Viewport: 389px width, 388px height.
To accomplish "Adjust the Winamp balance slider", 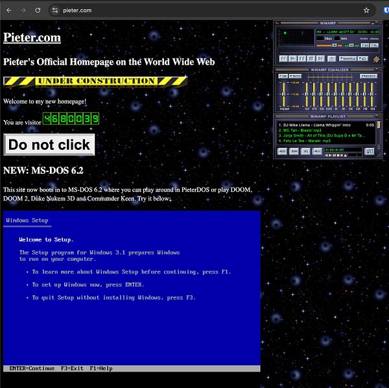I will pyautogui.click(x=351, y=45).
